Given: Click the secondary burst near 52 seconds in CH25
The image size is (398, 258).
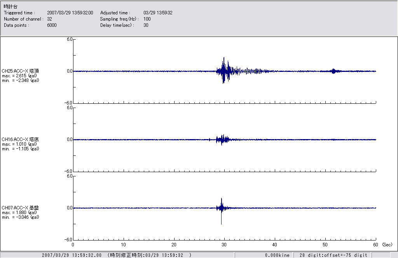Looking at the screenshot, I should click(x=333, y=71).
